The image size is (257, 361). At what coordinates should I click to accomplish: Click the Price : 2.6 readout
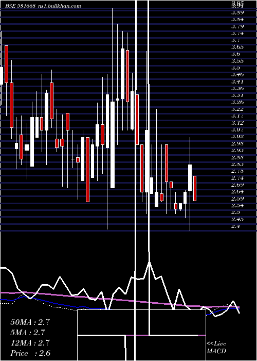(x=30, y=353)
